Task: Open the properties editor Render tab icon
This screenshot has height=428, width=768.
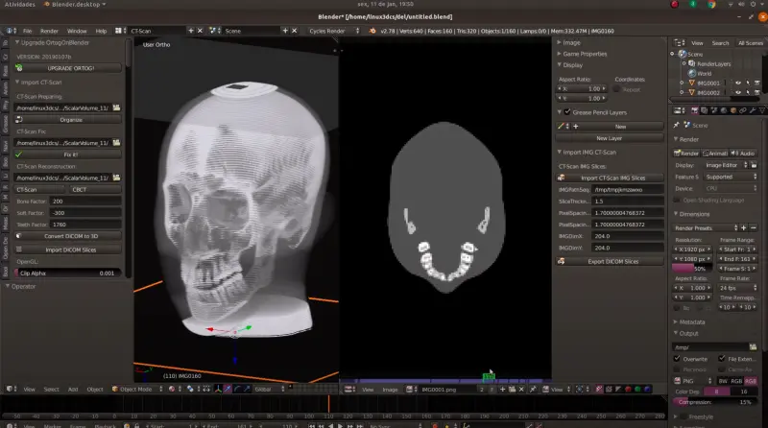Action: (x=694, y=110)
